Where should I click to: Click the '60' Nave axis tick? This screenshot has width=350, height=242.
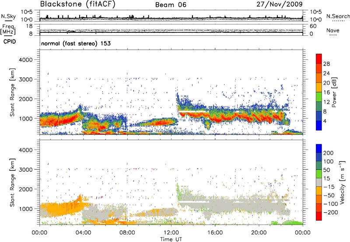click(x=313, y=26)
